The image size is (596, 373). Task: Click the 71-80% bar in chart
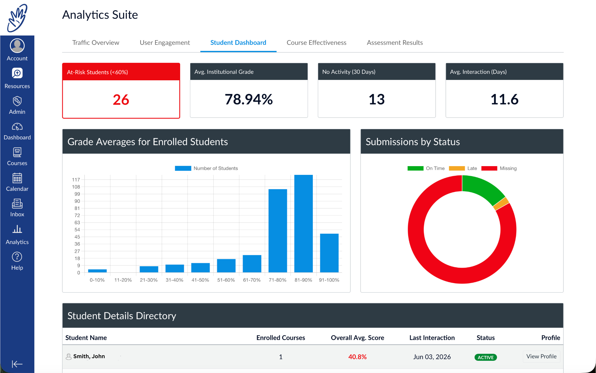click(278, 231)
